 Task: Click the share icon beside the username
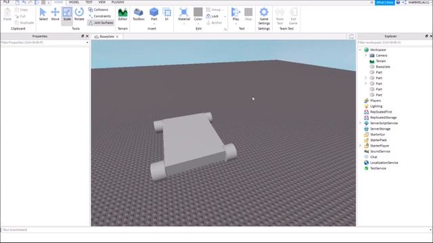point(405,2)
